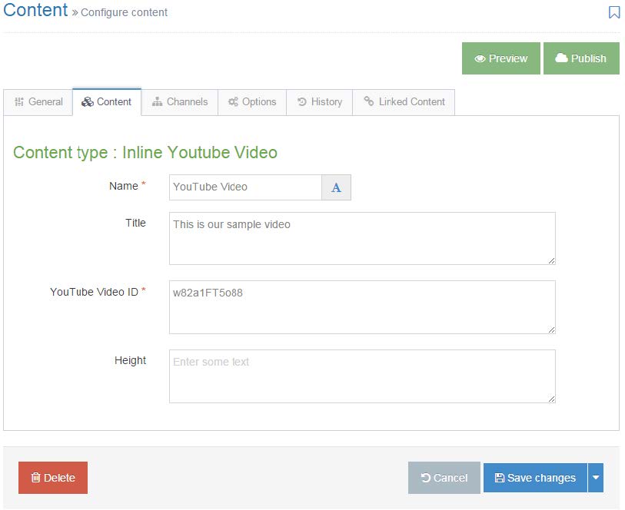The image size is (625, 510).
Task: Select the Content tab
Action: [107, 102]
